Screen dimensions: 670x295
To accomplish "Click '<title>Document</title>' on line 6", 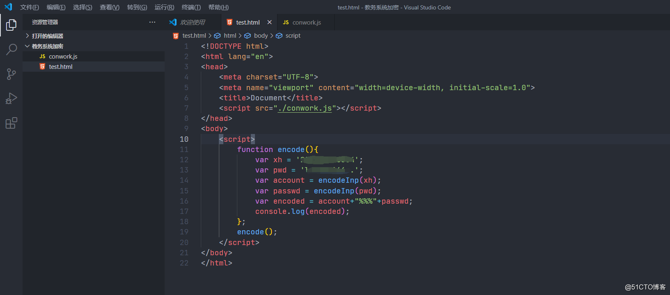I will coord(271,98).
